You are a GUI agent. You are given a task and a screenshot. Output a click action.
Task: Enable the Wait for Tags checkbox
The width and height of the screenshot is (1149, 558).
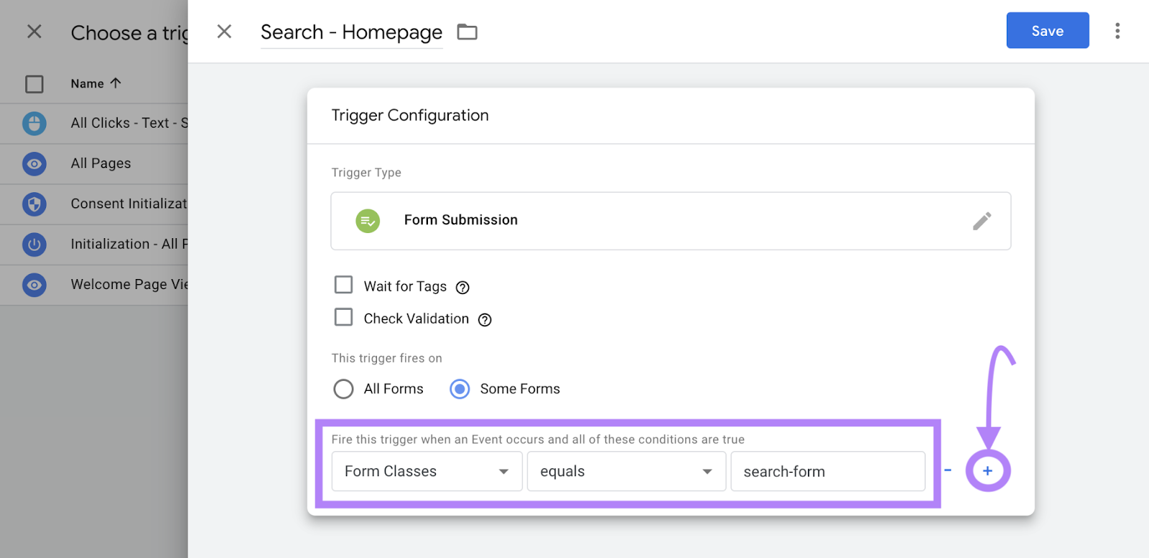(344, 285)
